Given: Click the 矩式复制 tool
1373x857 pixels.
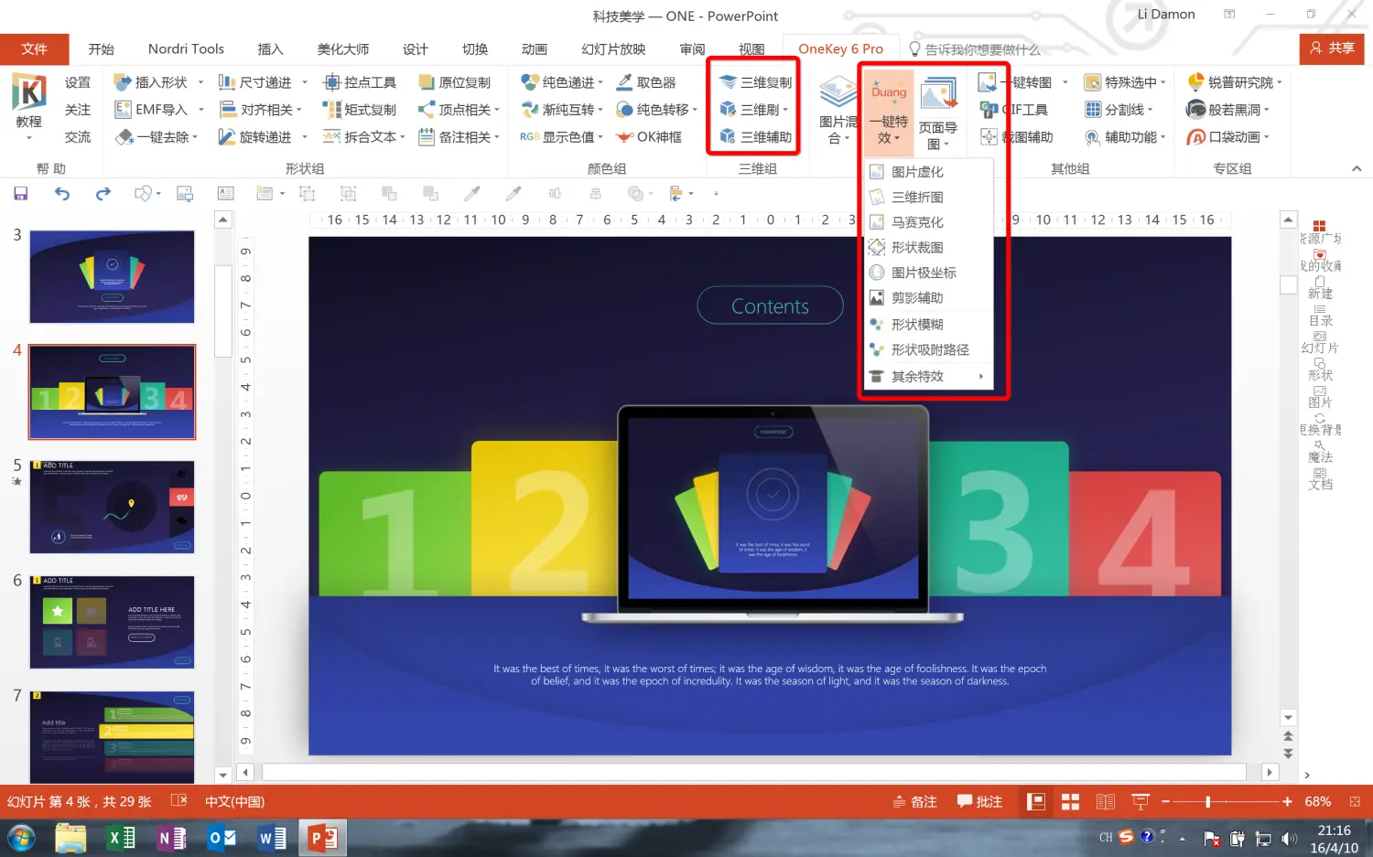Looking at the screenshot, I should 360,110.
